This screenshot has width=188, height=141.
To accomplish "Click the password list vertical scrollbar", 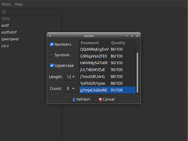I will click(x=137, y=73).
